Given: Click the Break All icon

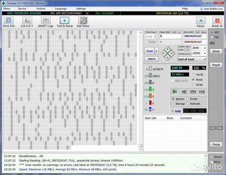Looking at the screenshot, I should point(217,22).
